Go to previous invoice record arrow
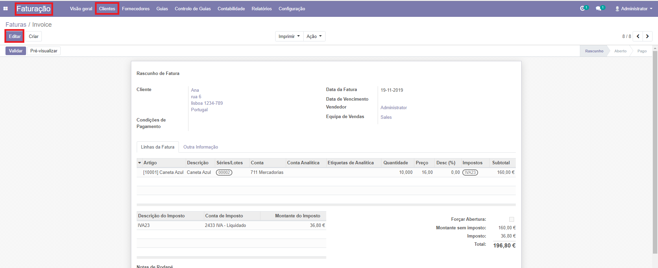This screenshot has height=268, width=658. (638, 36)
